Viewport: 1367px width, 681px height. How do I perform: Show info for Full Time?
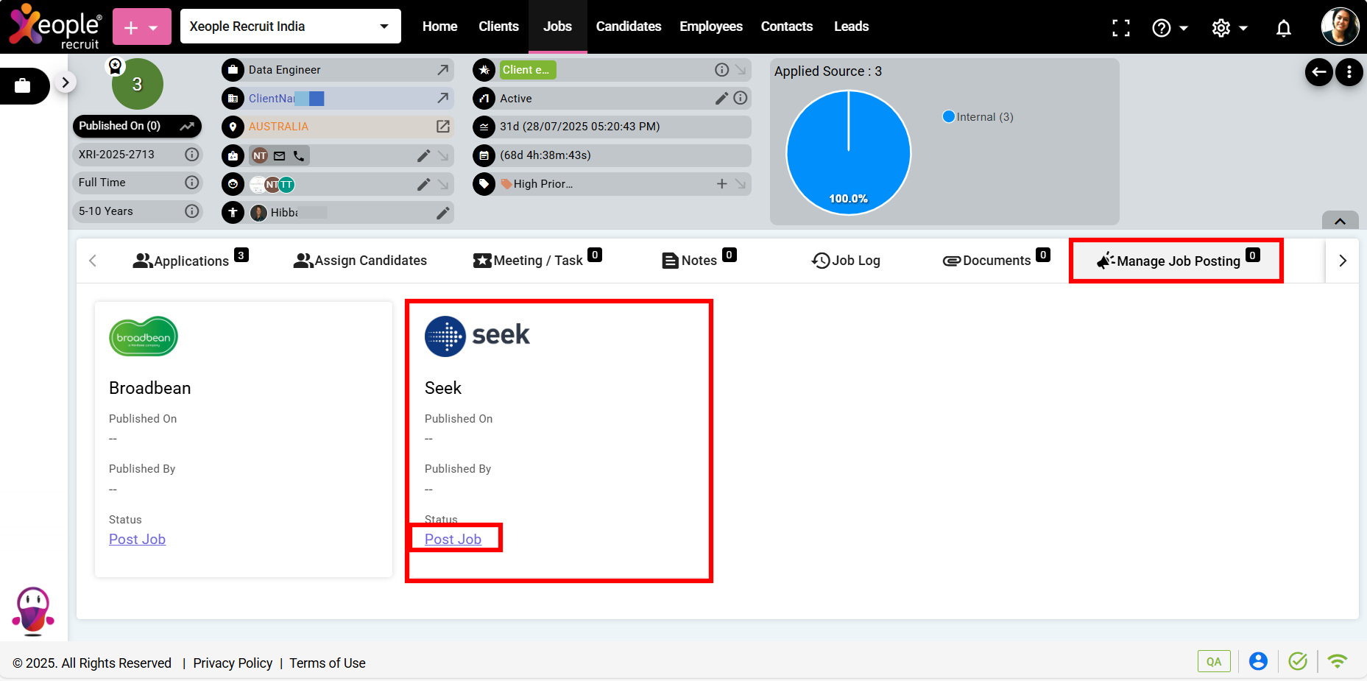(x=191, y=183)
